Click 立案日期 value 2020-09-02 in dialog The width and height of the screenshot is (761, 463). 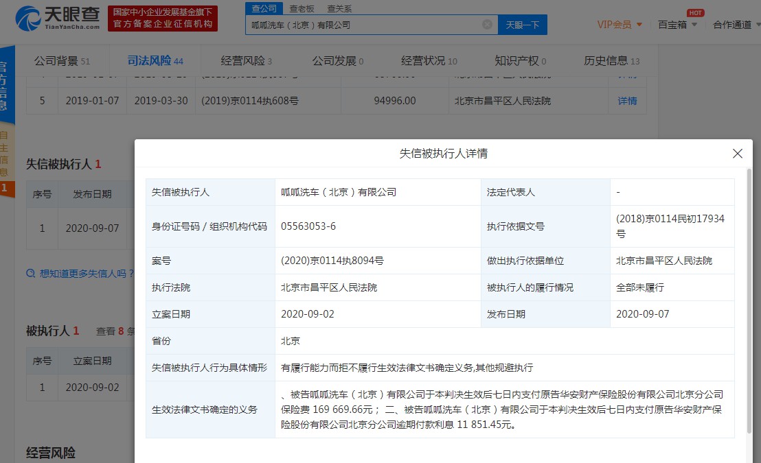pyautogui.click(x=308, y=314)
